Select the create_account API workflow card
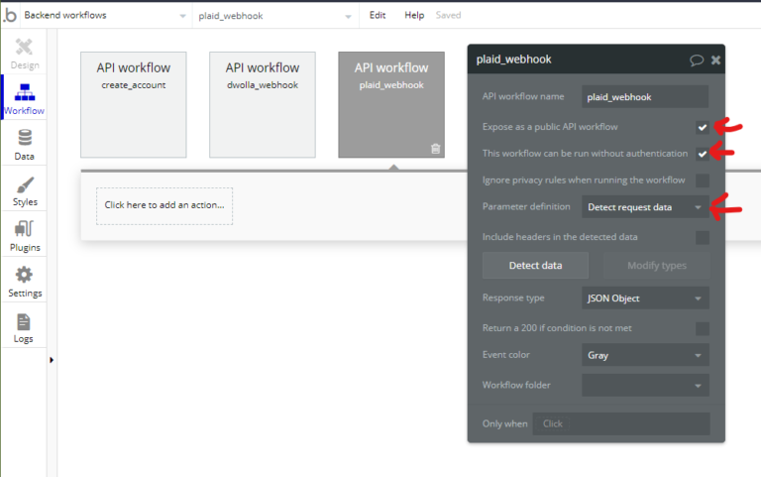761x477 pixels. (x=134, y=105)
